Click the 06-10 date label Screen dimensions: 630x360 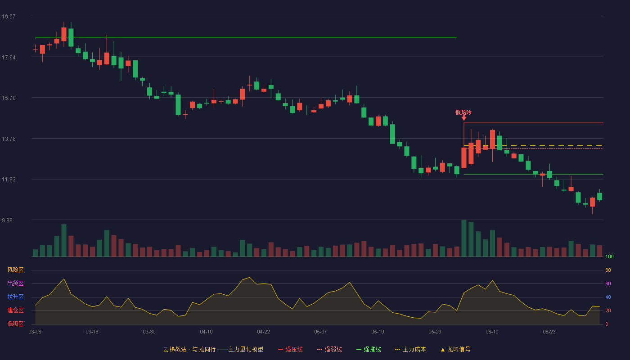tap(492, 332)
